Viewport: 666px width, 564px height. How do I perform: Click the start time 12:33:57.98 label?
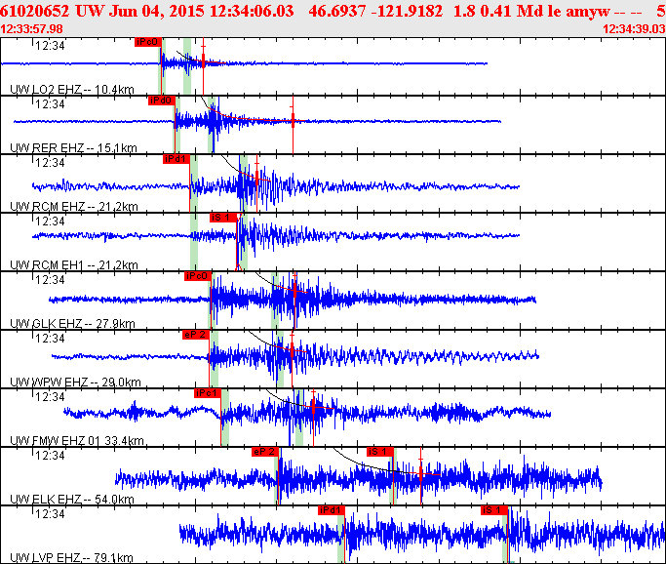click(x=32, y=28)
